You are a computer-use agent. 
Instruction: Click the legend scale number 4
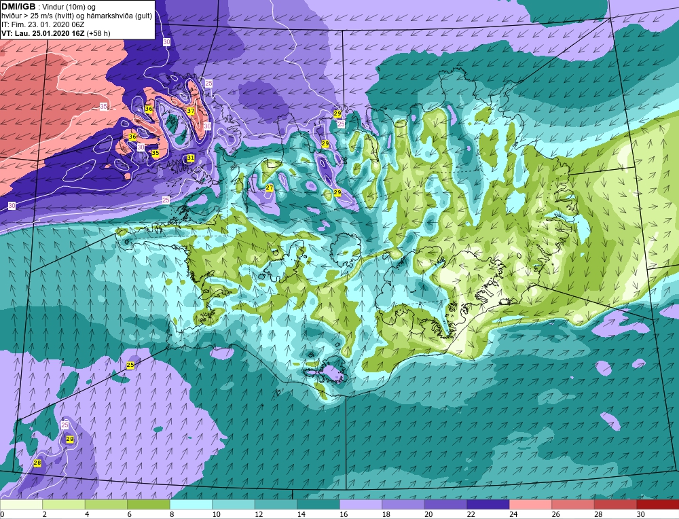87,514
